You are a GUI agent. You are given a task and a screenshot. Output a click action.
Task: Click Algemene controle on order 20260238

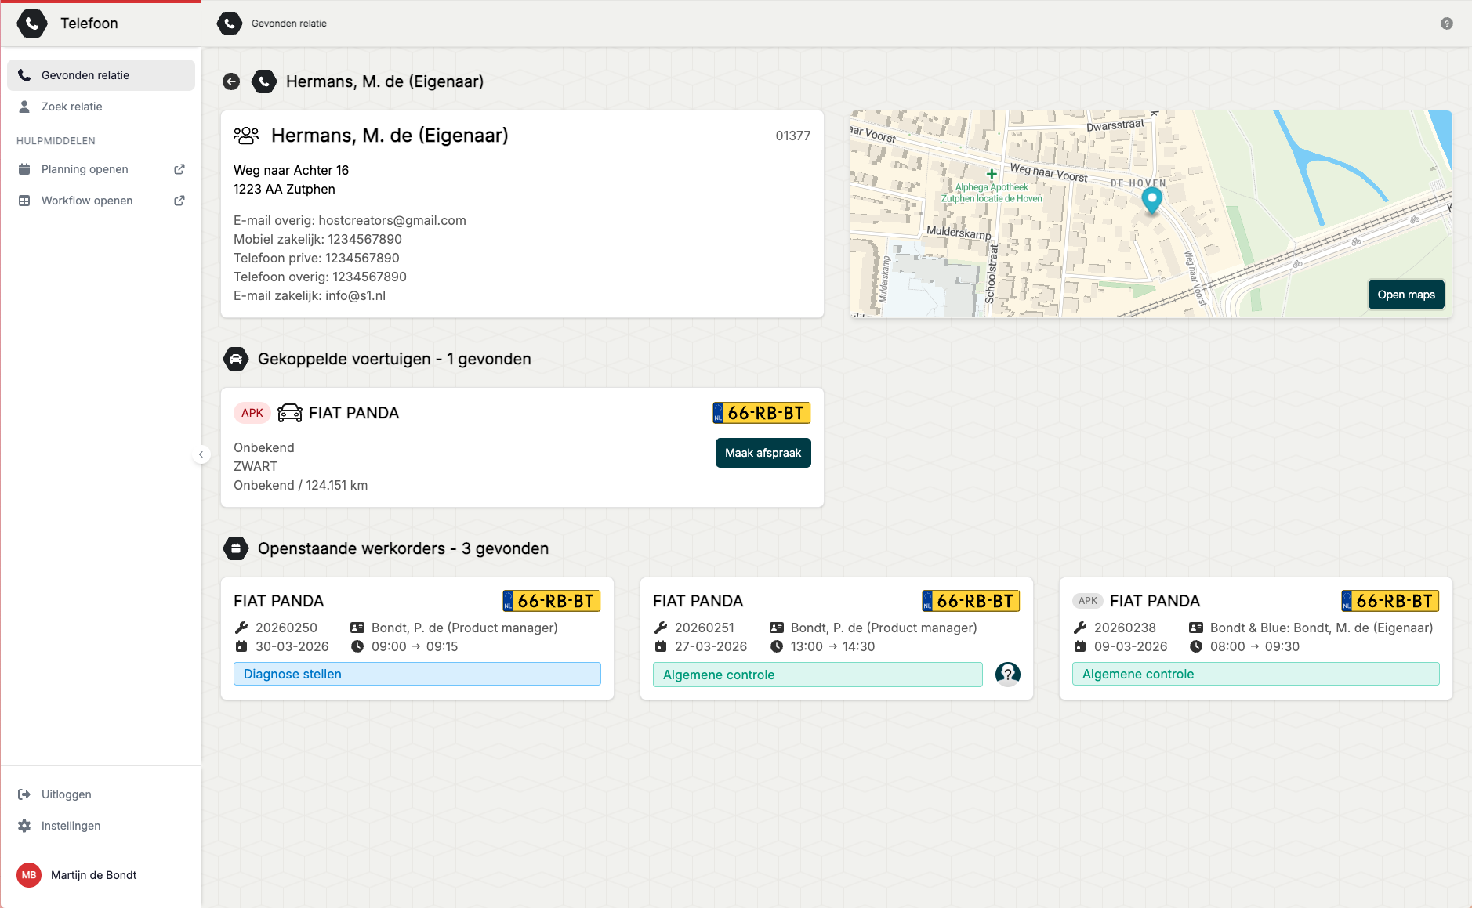(1256, 674)
